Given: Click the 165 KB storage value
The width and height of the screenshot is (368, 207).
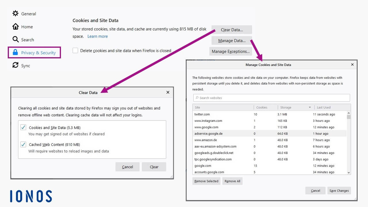Looking at the screenshot, I should click(x=282, y=121).
